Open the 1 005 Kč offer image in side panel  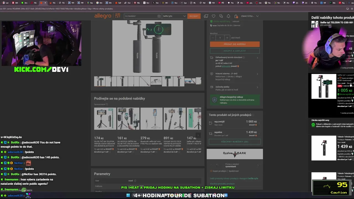tap(324, 87)
